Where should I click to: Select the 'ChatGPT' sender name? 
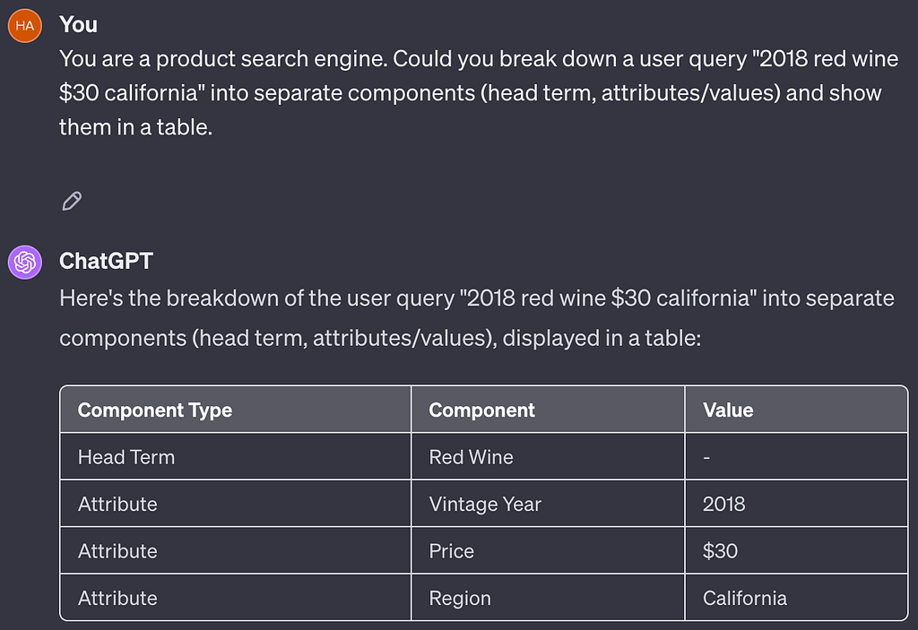click(106, 261)
